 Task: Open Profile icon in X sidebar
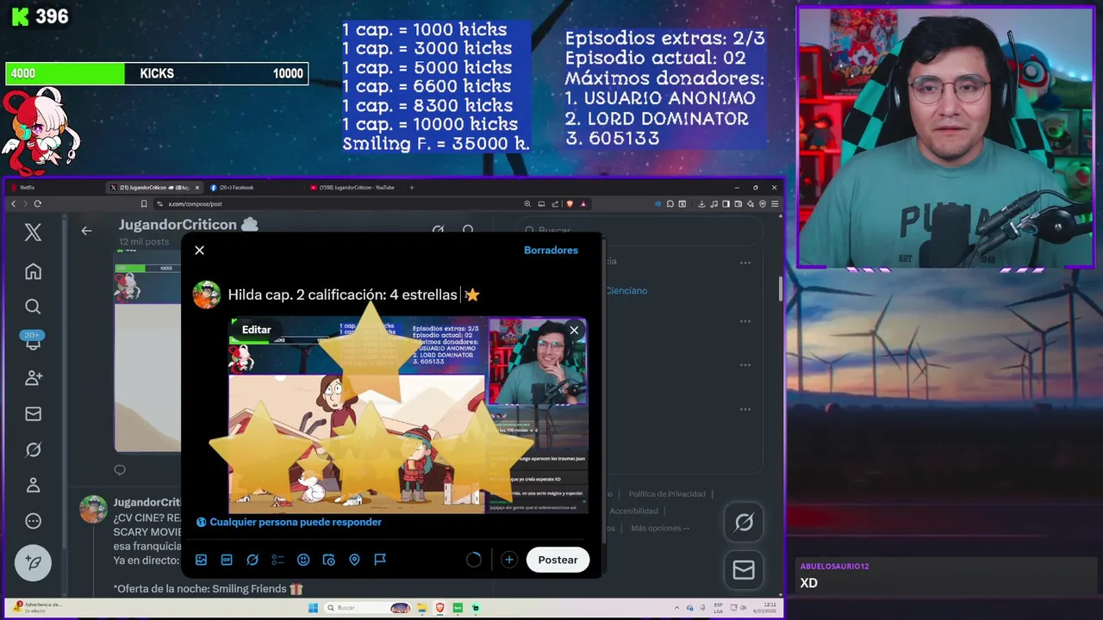point(33,485)
